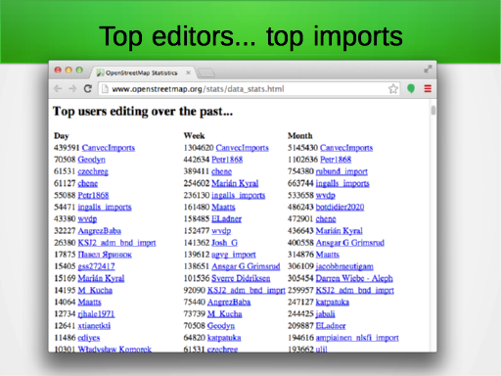
Task: Click the address bar URL field
Action: [x=248, y=89]
